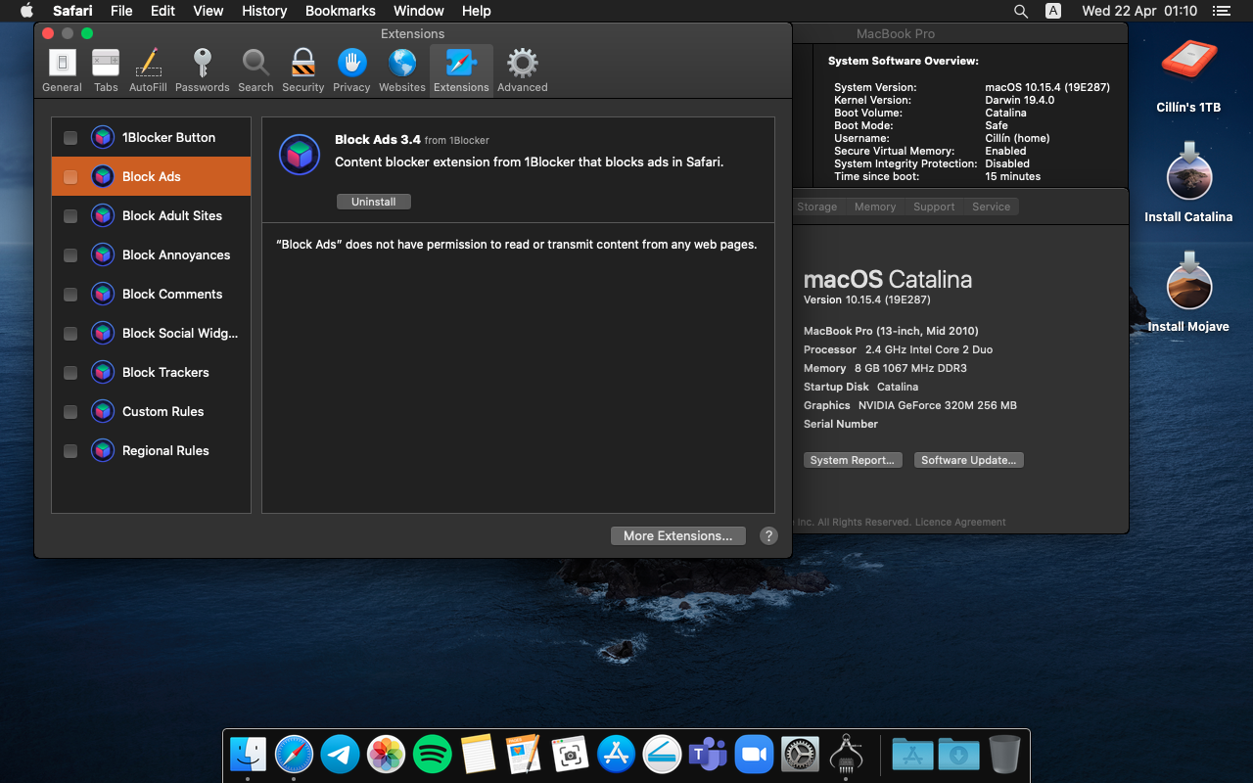This screenshot has height=783, width=1253.
Task: Open the Privacy preferences pane
Action: 351,71
